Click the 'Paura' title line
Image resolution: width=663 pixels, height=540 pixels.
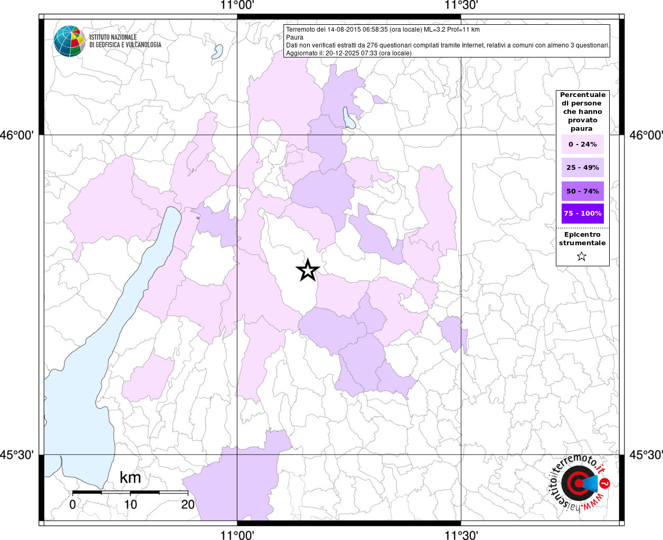click(x=295, y=37)
